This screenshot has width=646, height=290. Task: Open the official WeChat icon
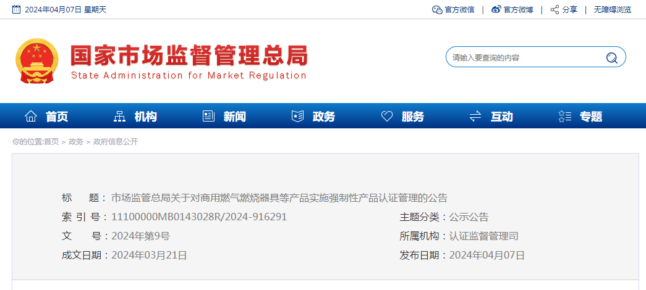437,10
